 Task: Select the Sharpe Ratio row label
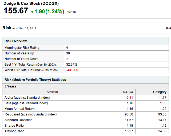[x=14, y=126]
